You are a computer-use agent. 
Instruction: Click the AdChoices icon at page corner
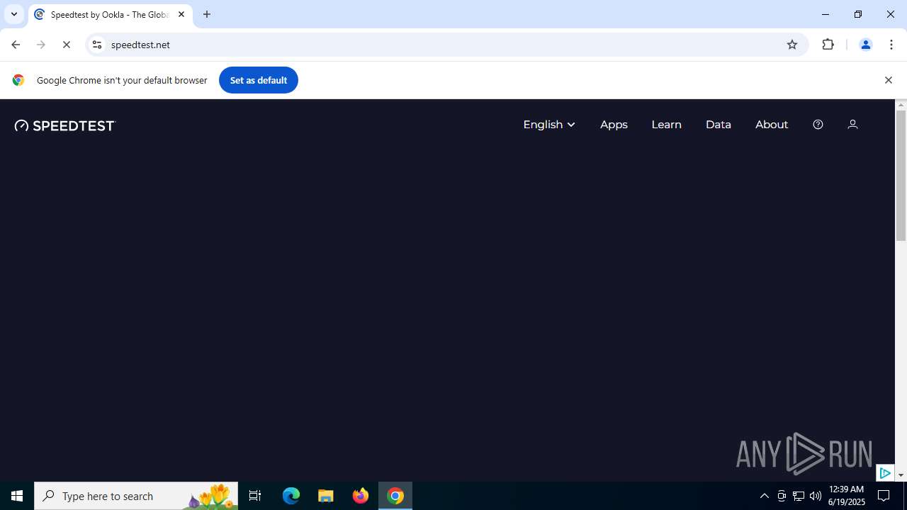885,472
